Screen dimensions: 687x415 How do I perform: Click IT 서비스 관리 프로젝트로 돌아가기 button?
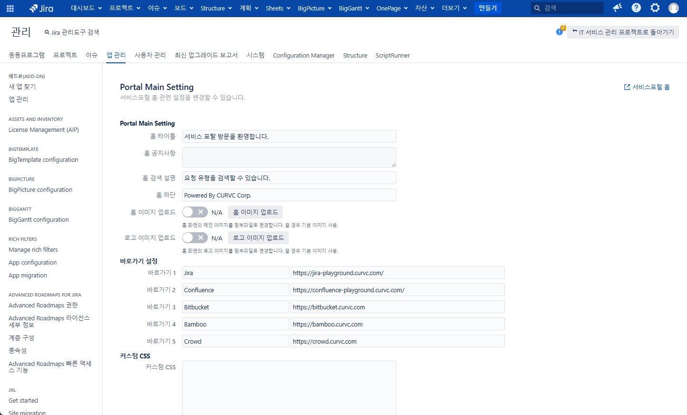(x=623, y=32)
